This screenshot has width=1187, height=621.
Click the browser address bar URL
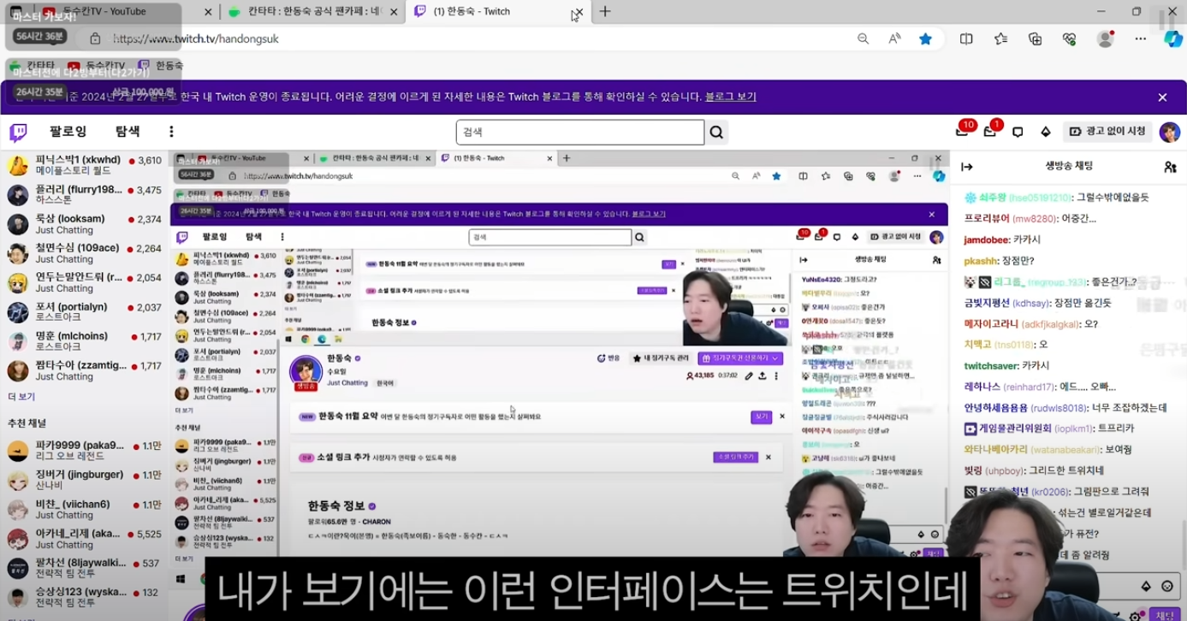pos(195,38)
